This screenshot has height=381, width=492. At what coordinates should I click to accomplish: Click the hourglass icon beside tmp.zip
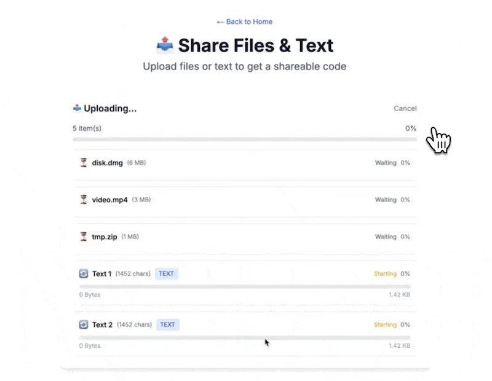pyautogui.click(x=84, y=237)
